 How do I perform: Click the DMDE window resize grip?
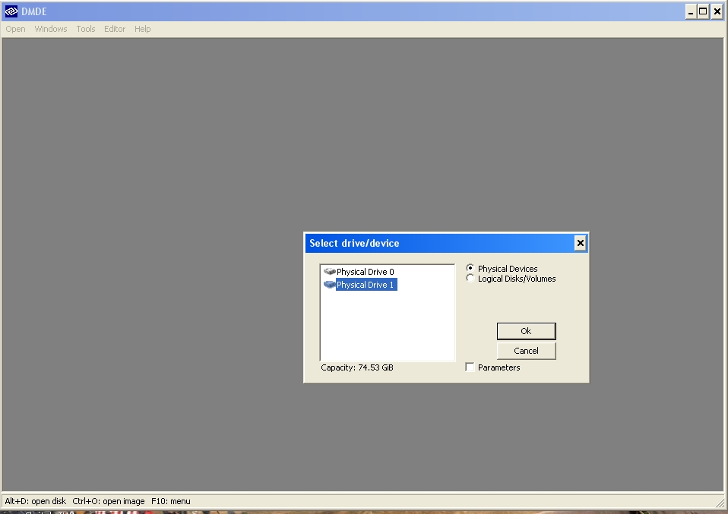pos(720,503)
